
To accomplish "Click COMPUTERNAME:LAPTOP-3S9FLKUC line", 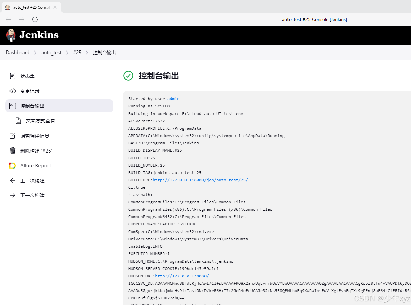I will coord(162,224).
